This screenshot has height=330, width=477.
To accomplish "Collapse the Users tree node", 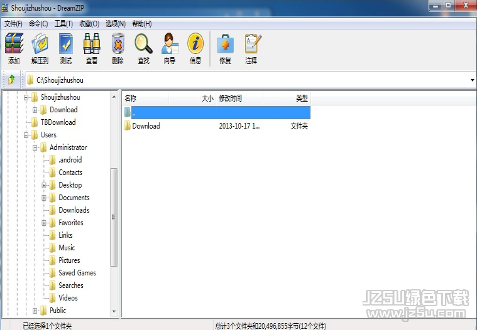I will 26,135.
